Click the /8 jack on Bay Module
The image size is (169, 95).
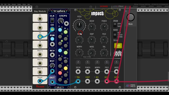[x=40, y=46]
